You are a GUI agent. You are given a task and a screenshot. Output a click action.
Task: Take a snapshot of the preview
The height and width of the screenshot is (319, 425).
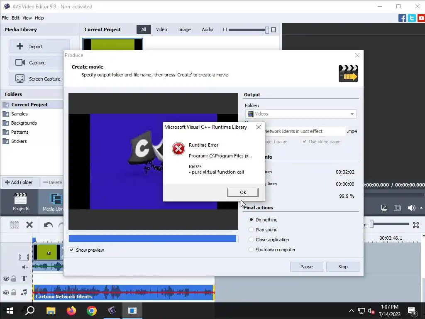tap(398, 208)
